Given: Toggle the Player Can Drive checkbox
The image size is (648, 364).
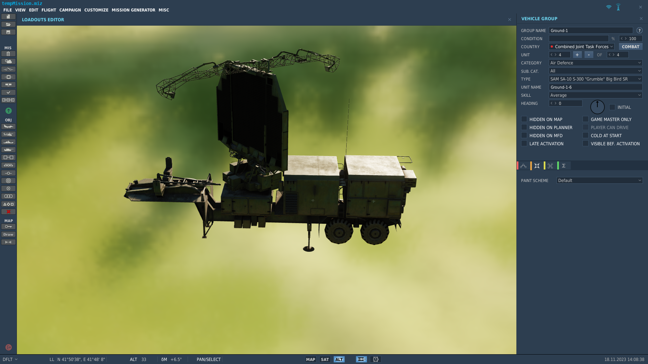Looking at the screenshot, I should click(586, 127).
